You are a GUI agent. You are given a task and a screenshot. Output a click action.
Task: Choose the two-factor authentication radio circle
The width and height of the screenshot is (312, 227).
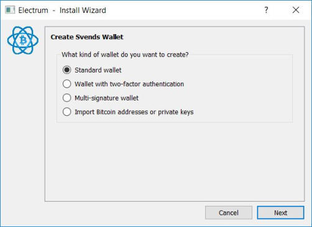(x=67, y=84)
